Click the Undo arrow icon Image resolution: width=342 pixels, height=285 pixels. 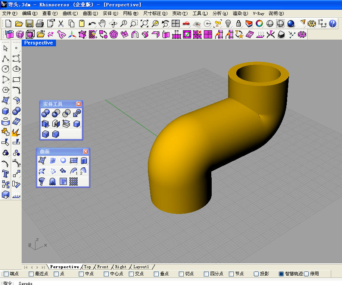point(92,24)
